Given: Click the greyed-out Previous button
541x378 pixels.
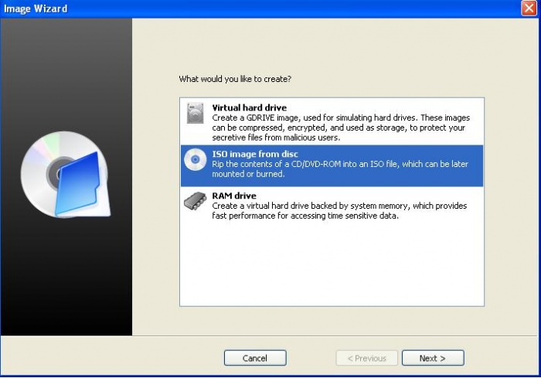Looking at the screenshot, I should [367, 358].
